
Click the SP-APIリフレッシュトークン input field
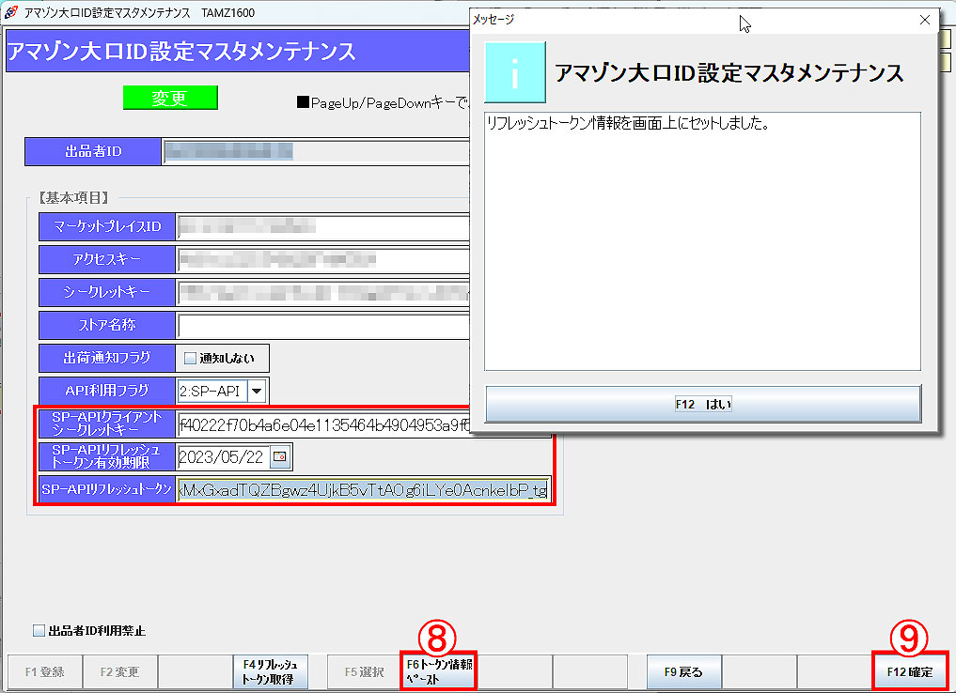point(364,489)
